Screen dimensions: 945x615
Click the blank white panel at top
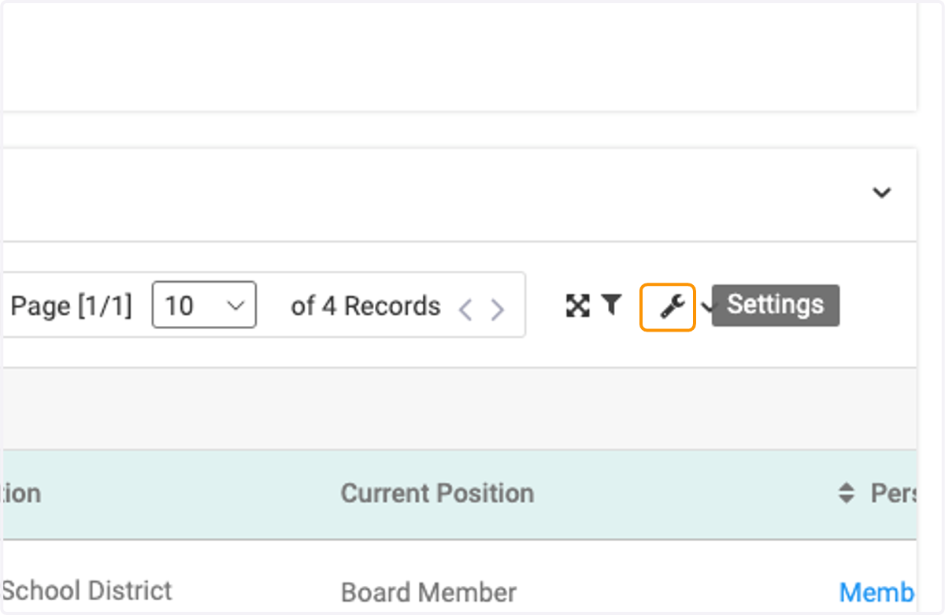(x=459, y=57)
